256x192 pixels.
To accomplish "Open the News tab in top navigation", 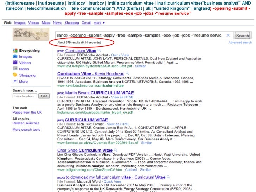I will click(57, 23).
